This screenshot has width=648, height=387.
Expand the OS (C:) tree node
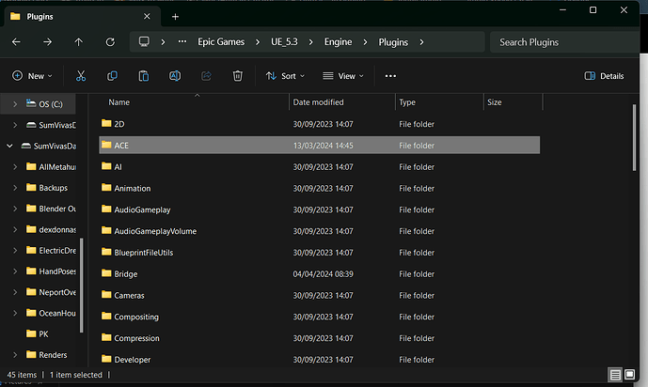(x=15, y=104)
